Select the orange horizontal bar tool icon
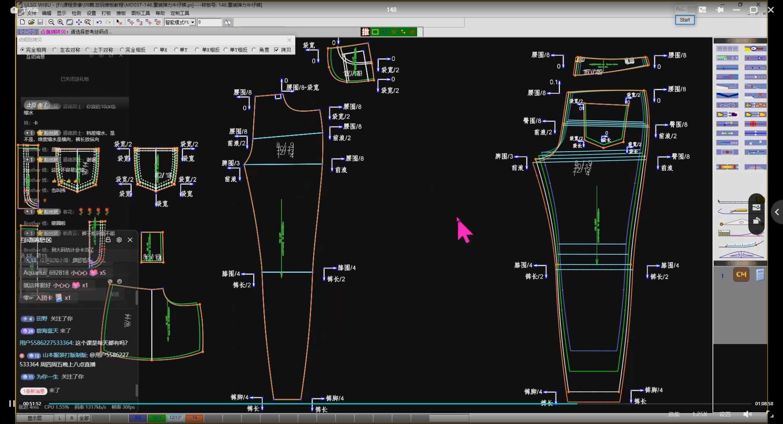The height and width of the screenshot is (424, 783). pos(728,167)
